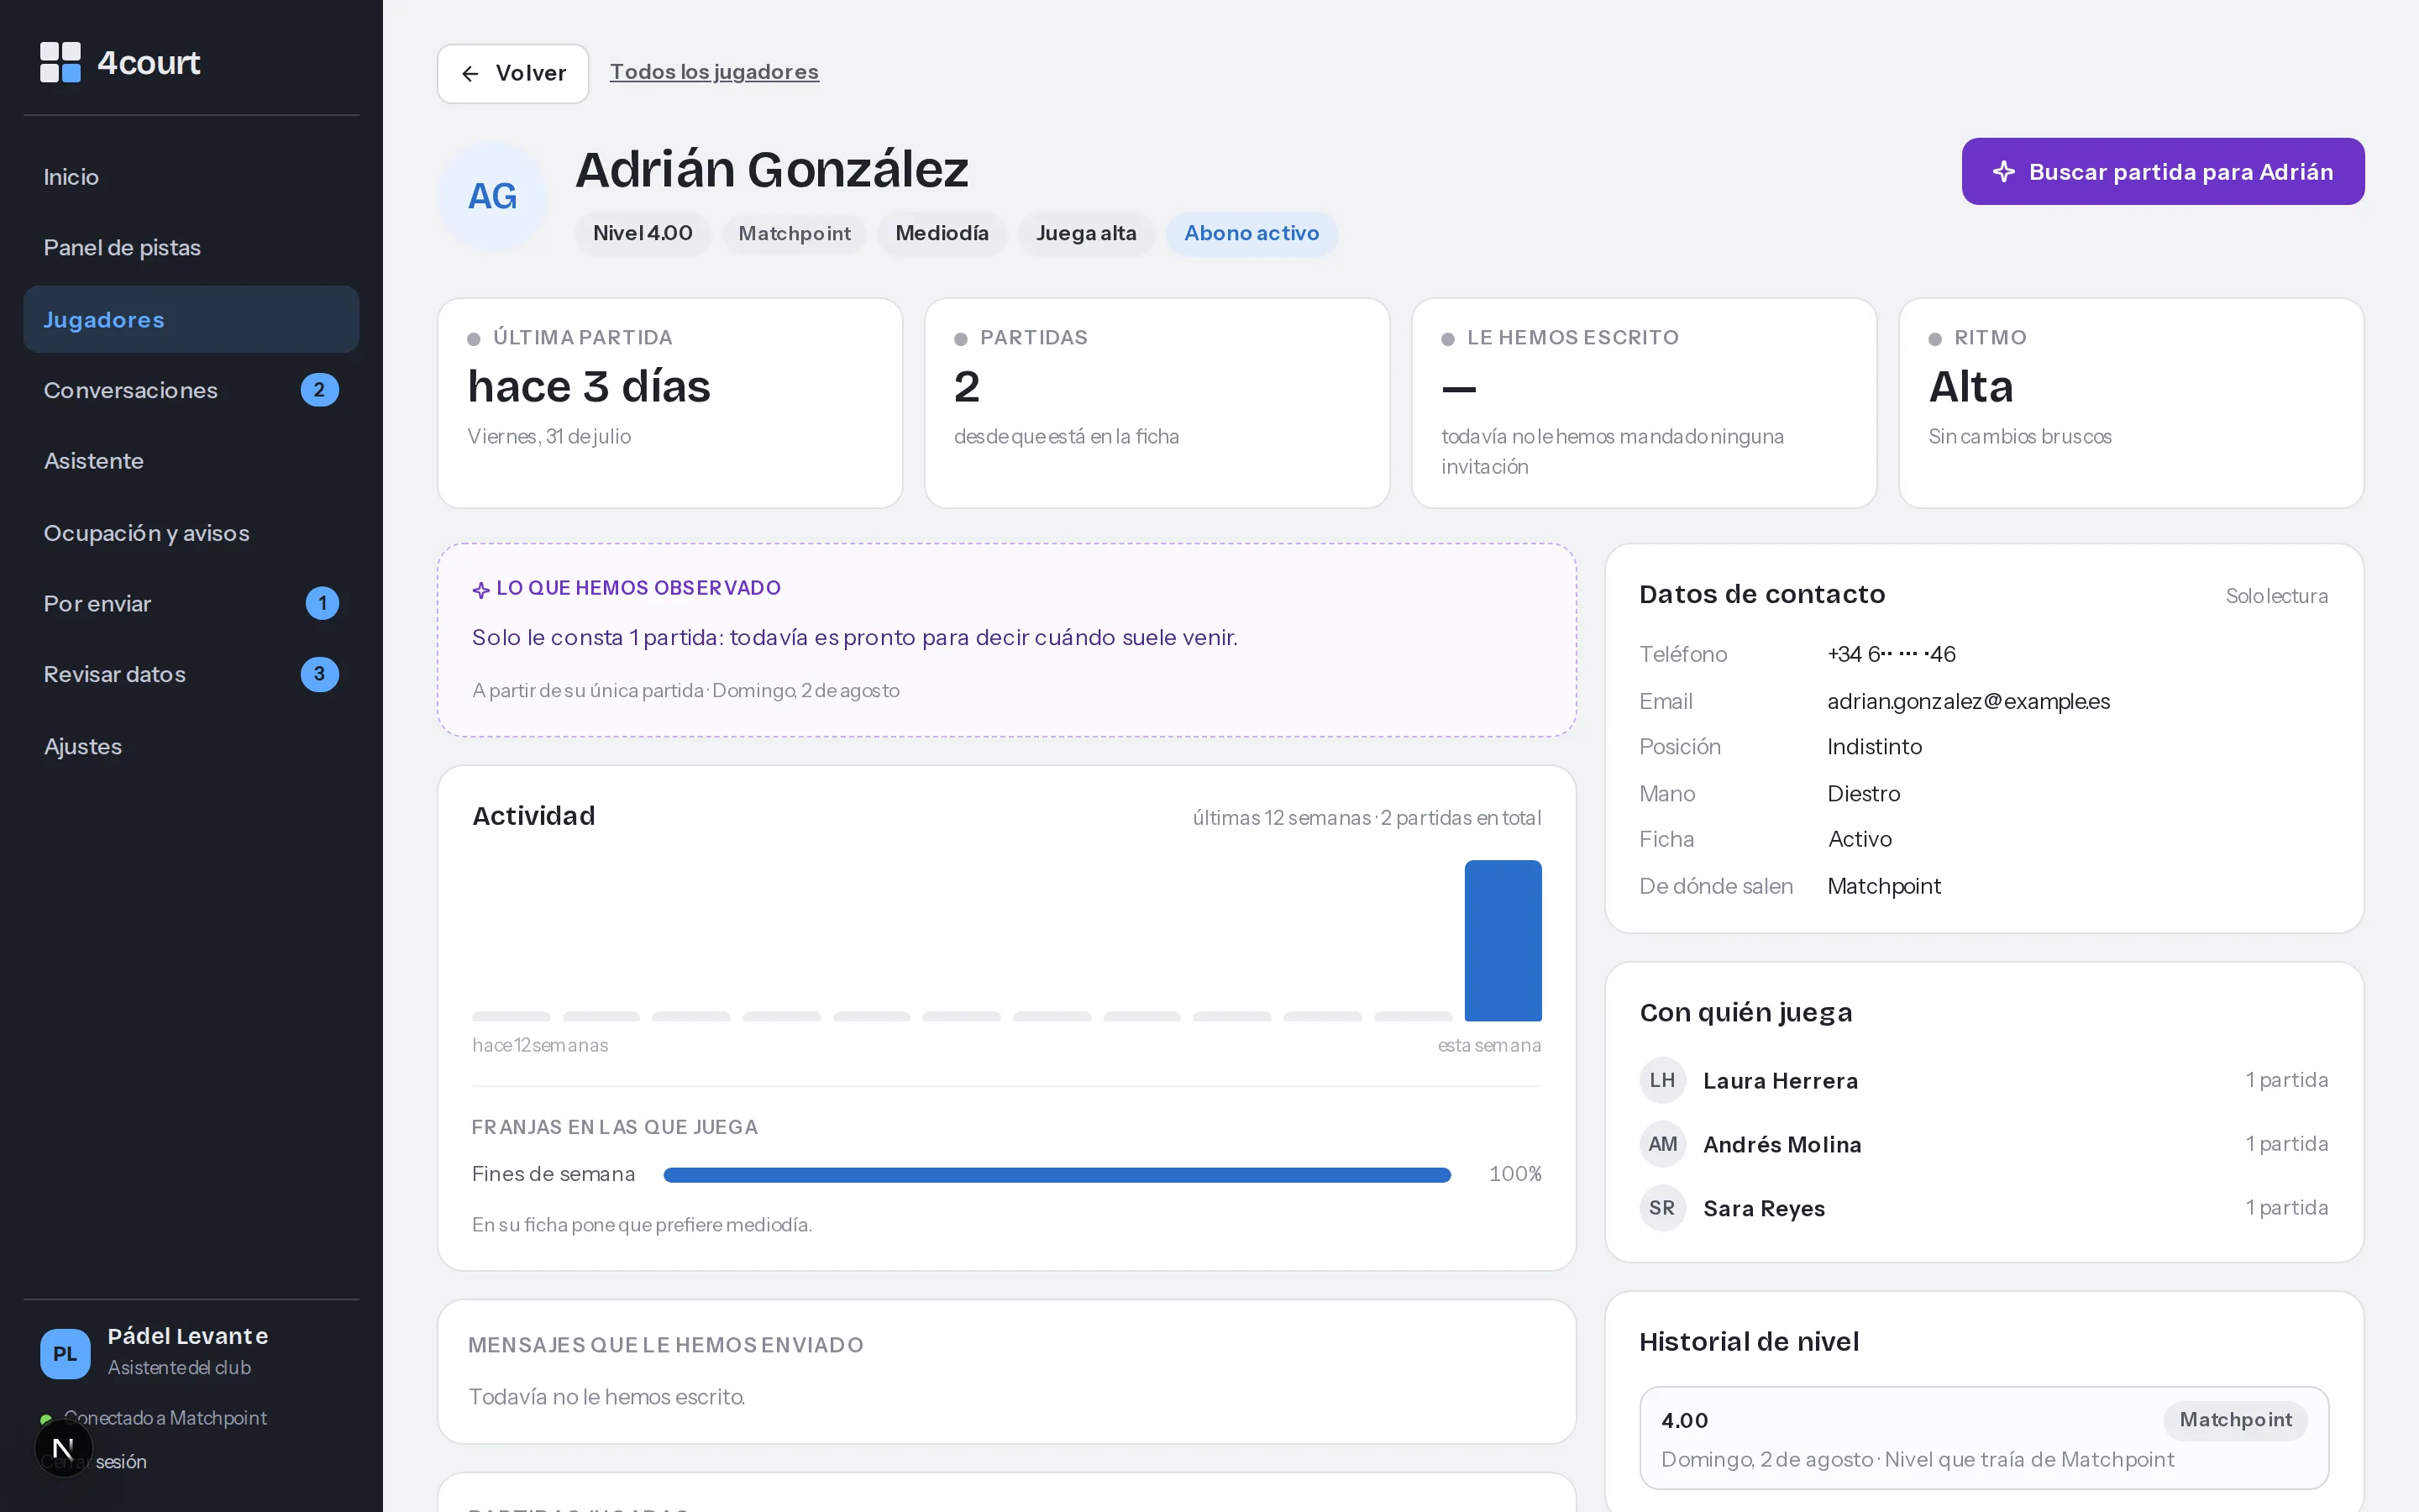Image resolution: width=2419 pixels, height=1512 pixels.
Task: Click the Sara Reyes name
Action: (1764, 1209)
